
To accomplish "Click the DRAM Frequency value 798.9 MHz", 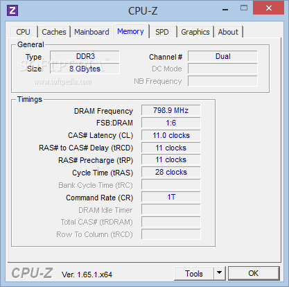I will (171, 110).
